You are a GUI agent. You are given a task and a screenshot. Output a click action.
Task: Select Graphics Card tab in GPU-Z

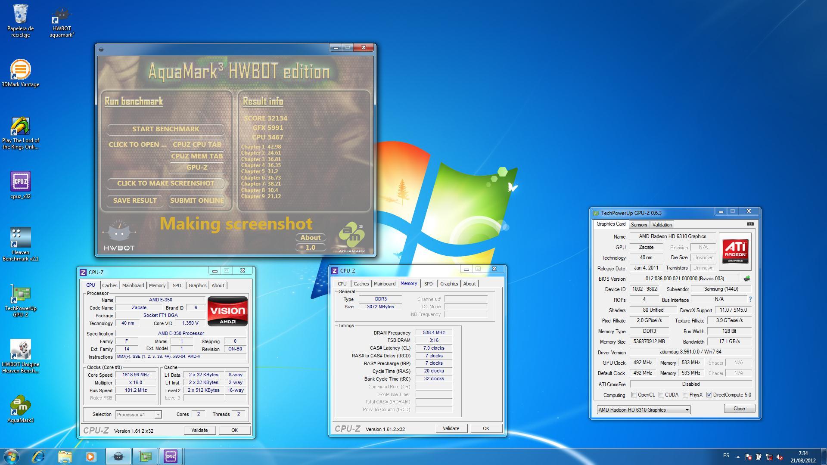click(x=611, y=224)
